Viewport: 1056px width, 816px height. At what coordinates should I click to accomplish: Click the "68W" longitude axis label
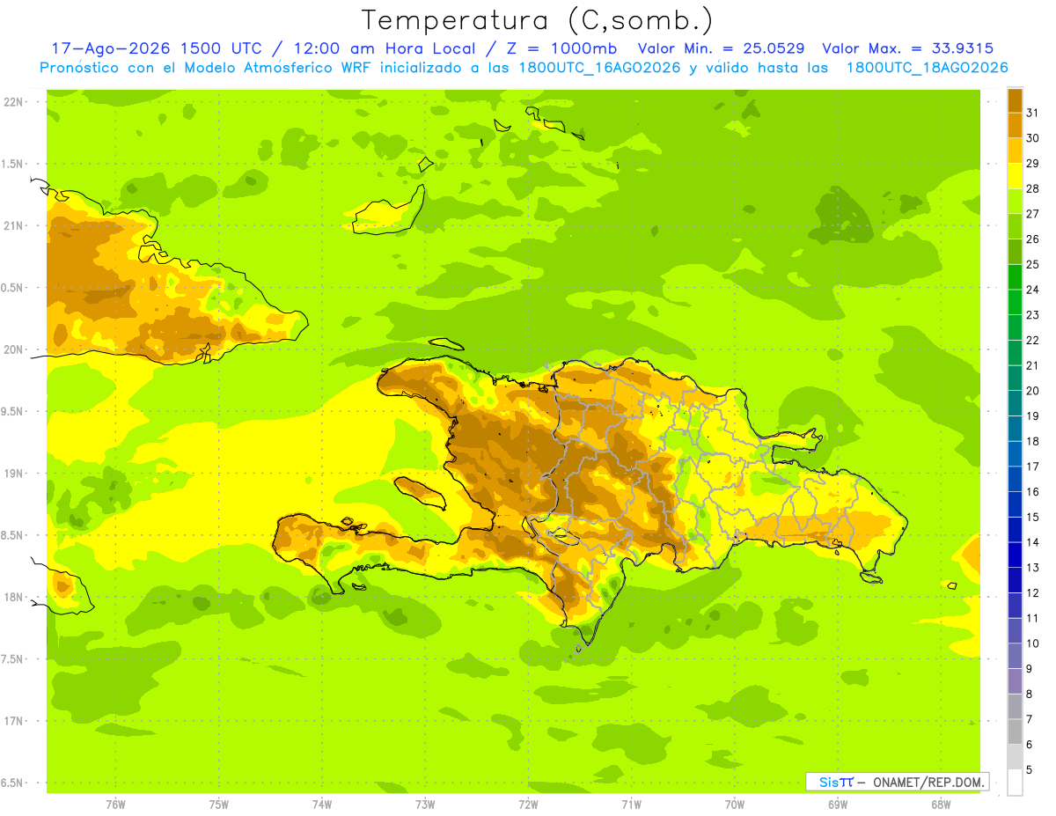pyautogui.click(x=941, y=805)
